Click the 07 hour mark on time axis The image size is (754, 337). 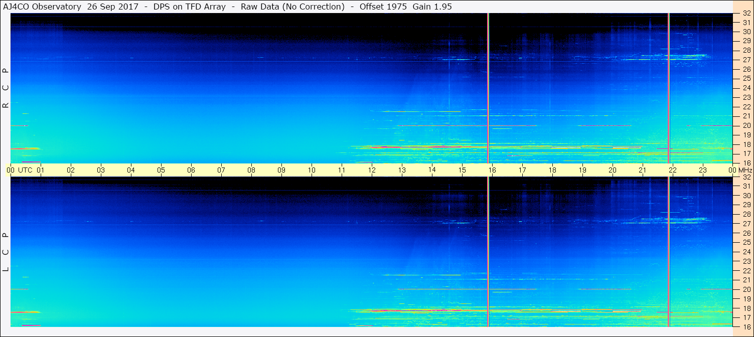221,170
